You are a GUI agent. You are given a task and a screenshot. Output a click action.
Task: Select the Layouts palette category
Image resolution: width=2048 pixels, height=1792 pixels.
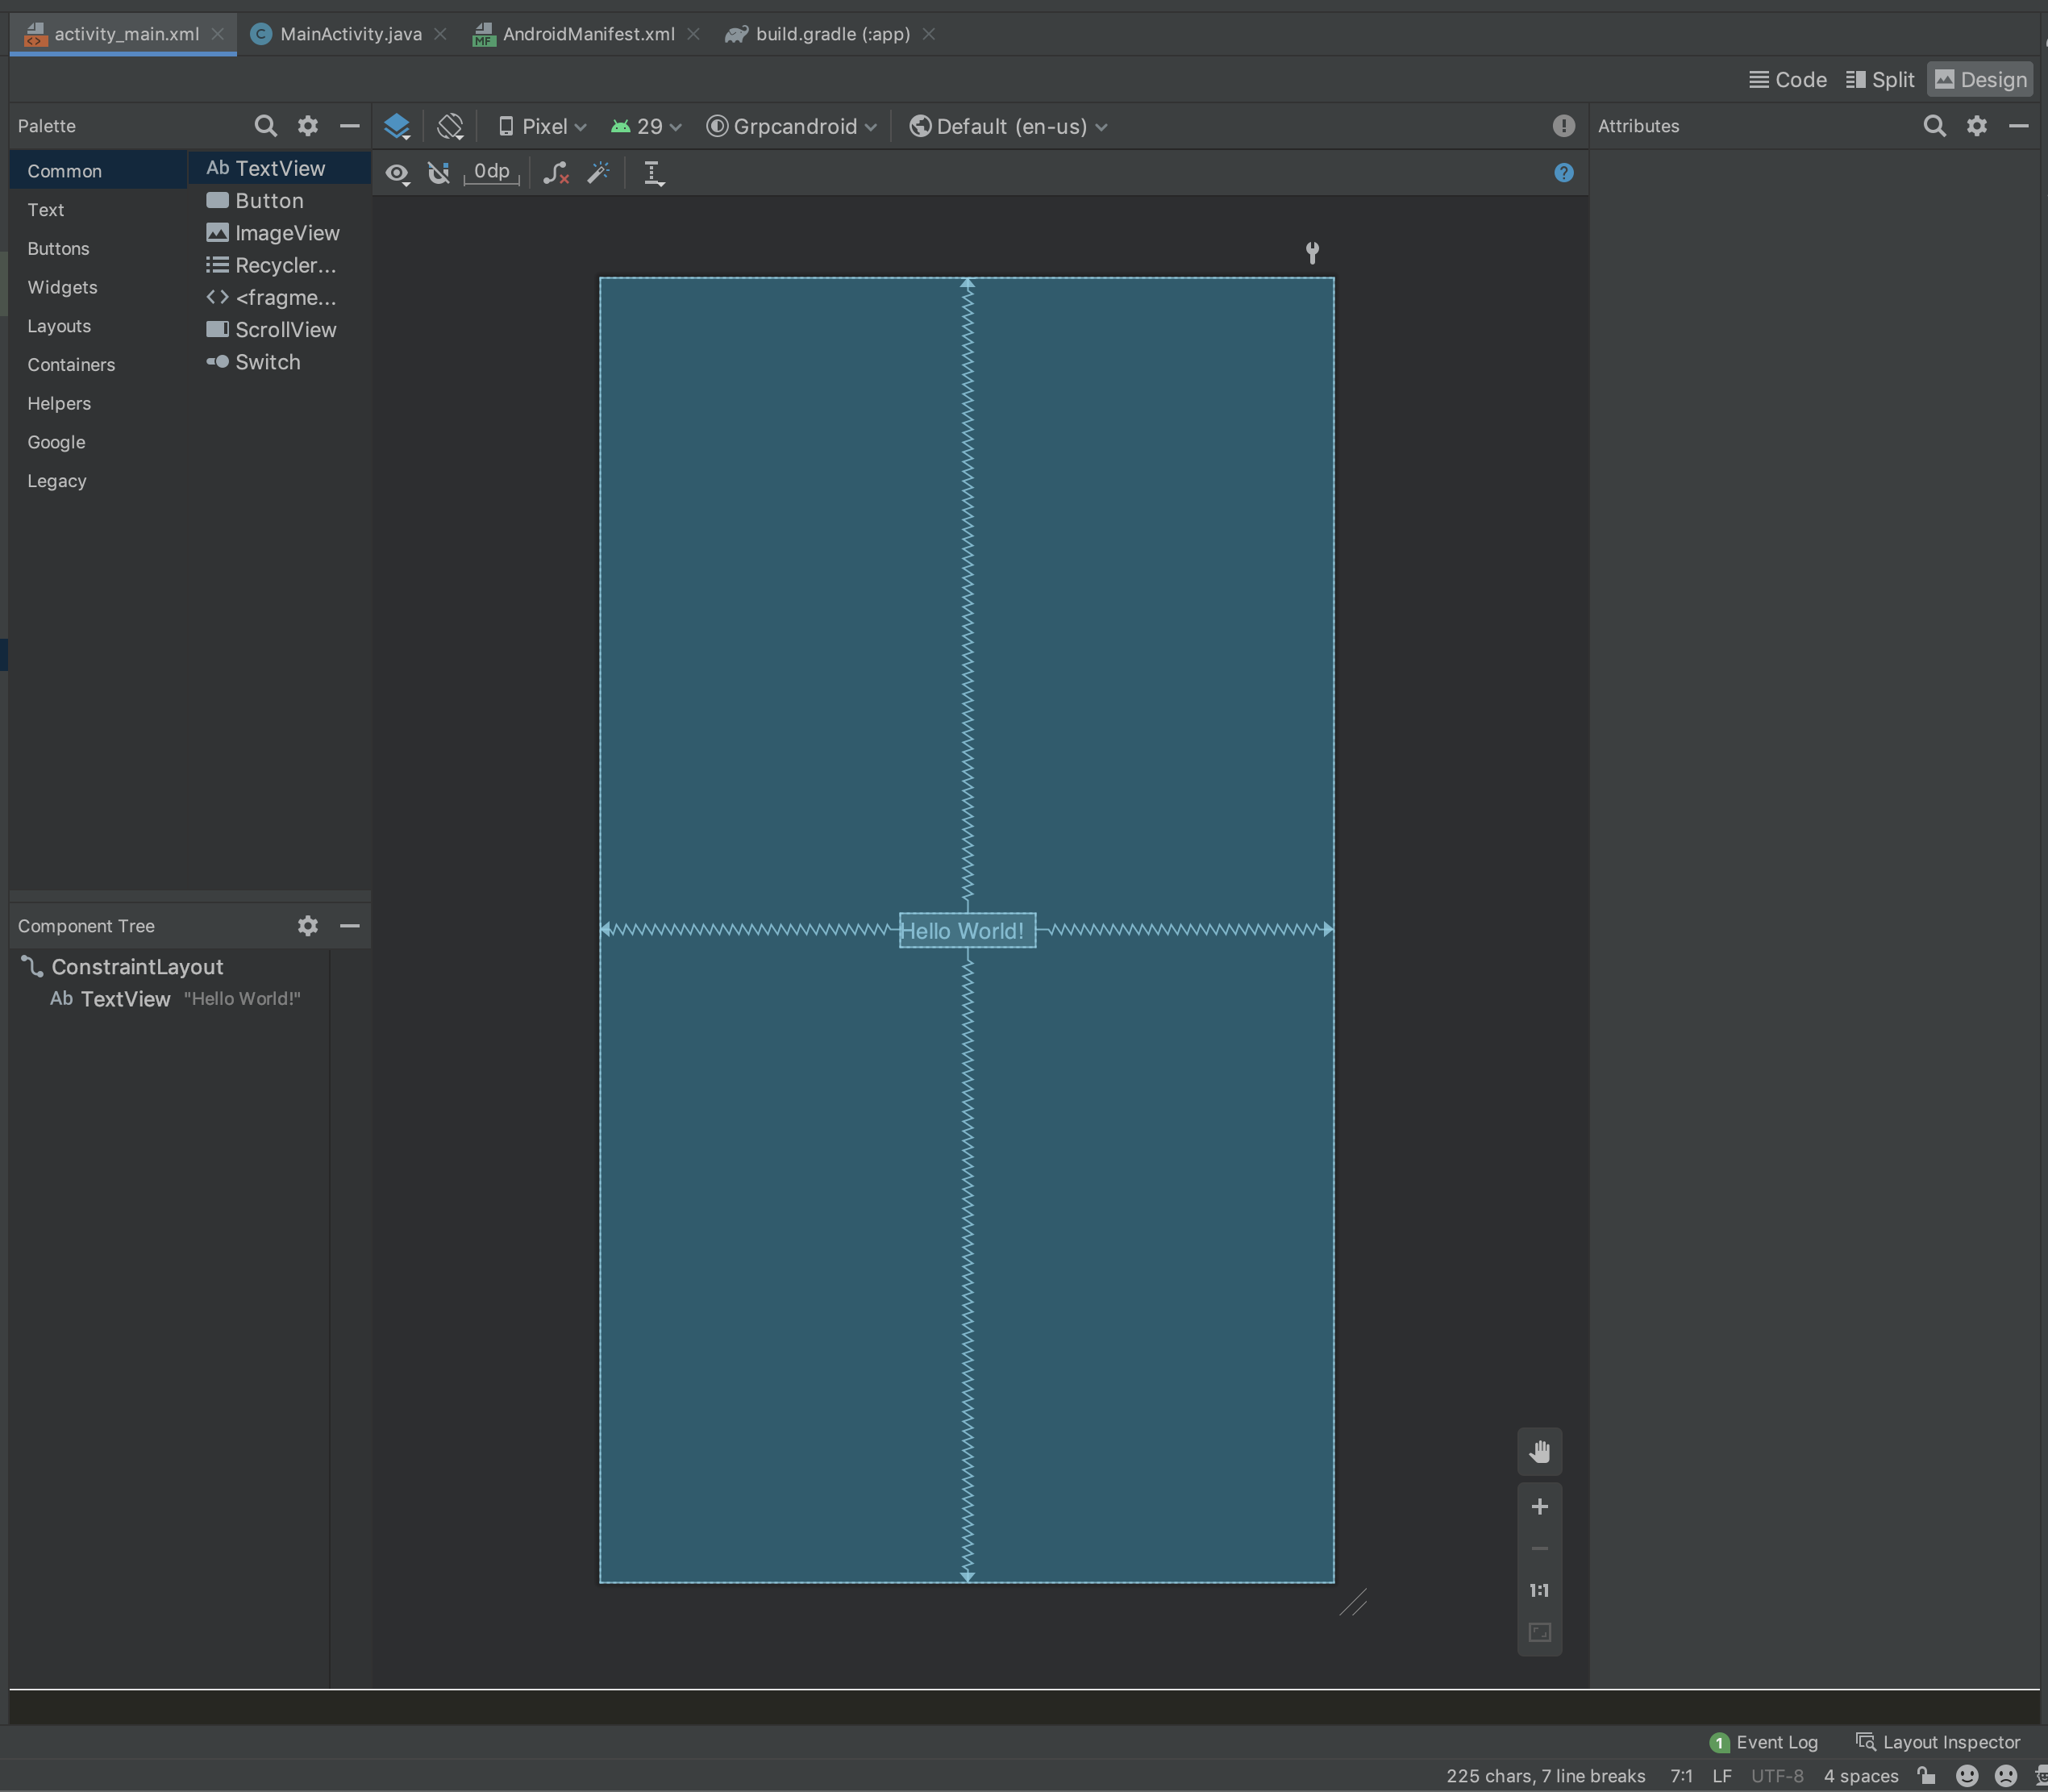[x=59, y=326]
